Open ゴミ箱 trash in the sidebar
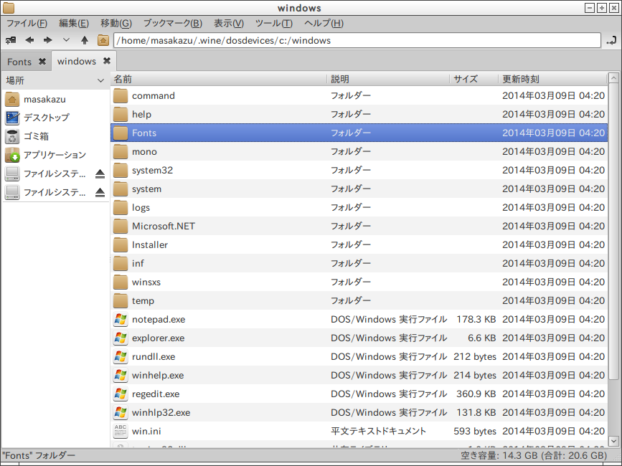Viewport: 622px width, 466px height. click(55, 136)
